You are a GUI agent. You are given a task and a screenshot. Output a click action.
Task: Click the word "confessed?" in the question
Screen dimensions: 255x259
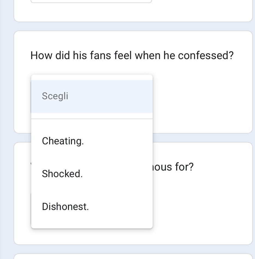tap(206, 55)
